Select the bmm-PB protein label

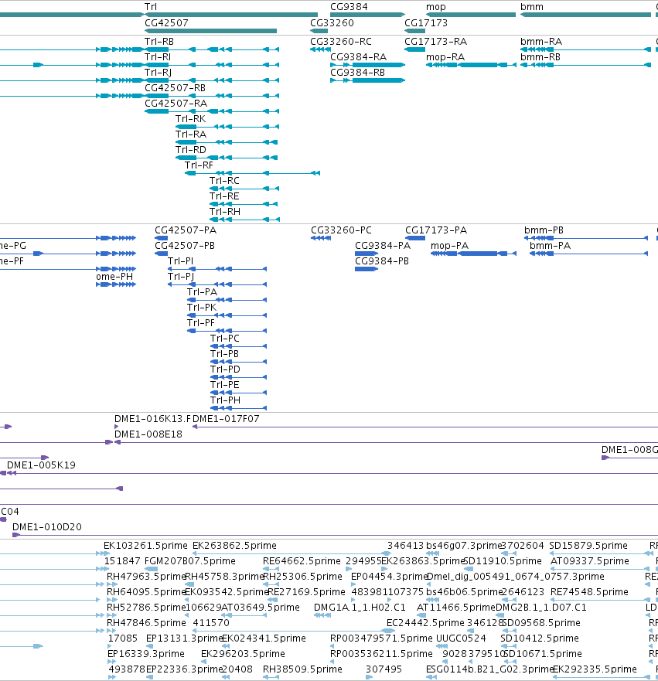click(544, 230)
